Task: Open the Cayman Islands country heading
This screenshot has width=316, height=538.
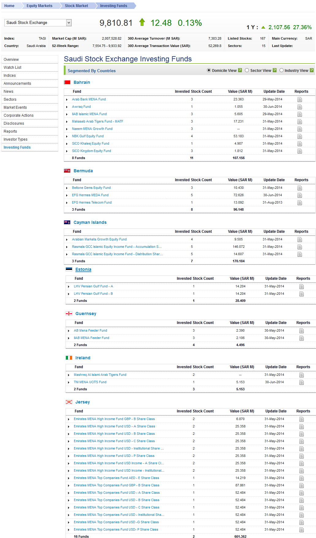Action: (90, 222)
